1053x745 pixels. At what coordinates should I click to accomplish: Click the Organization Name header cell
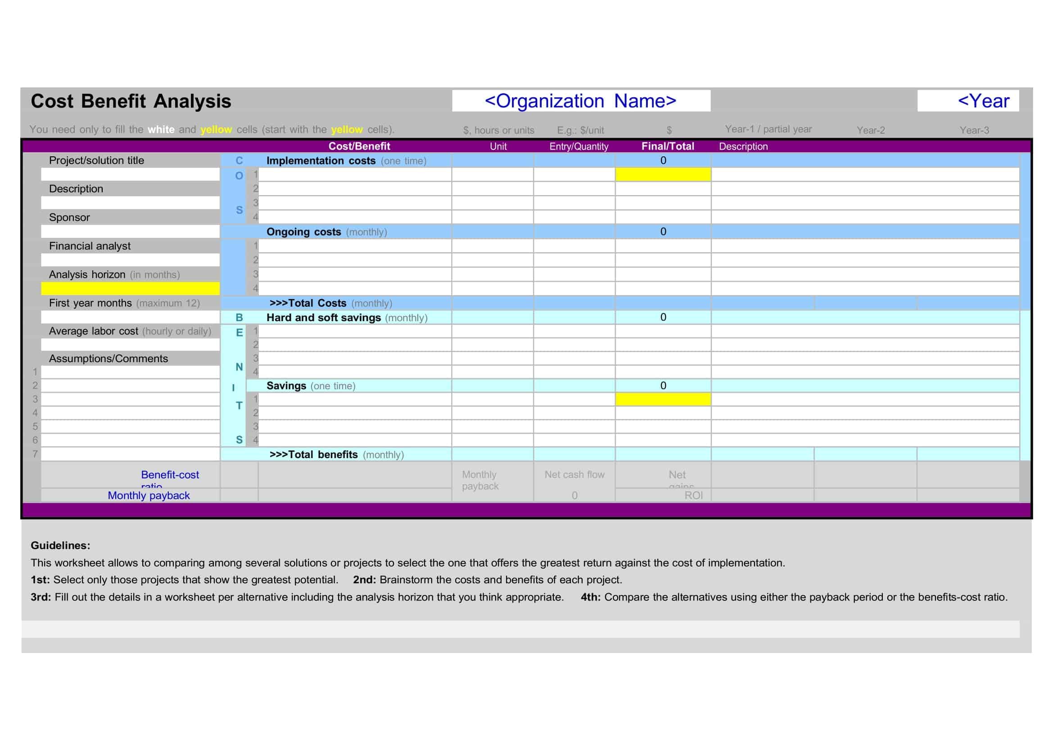(581, 101)
